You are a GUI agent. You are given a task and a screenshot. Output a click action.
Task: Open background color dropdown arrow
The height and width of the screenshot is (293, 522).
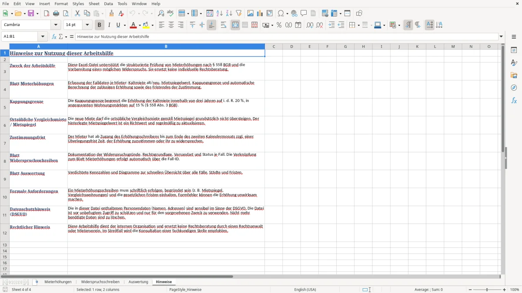(x=152, y=25)
